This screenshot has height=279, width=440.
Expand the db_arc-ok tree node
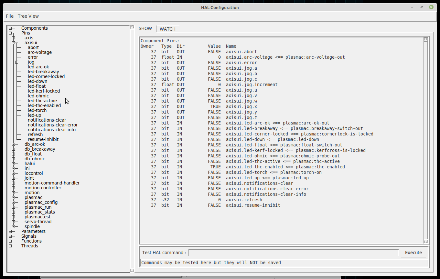(x=13, y=144)
